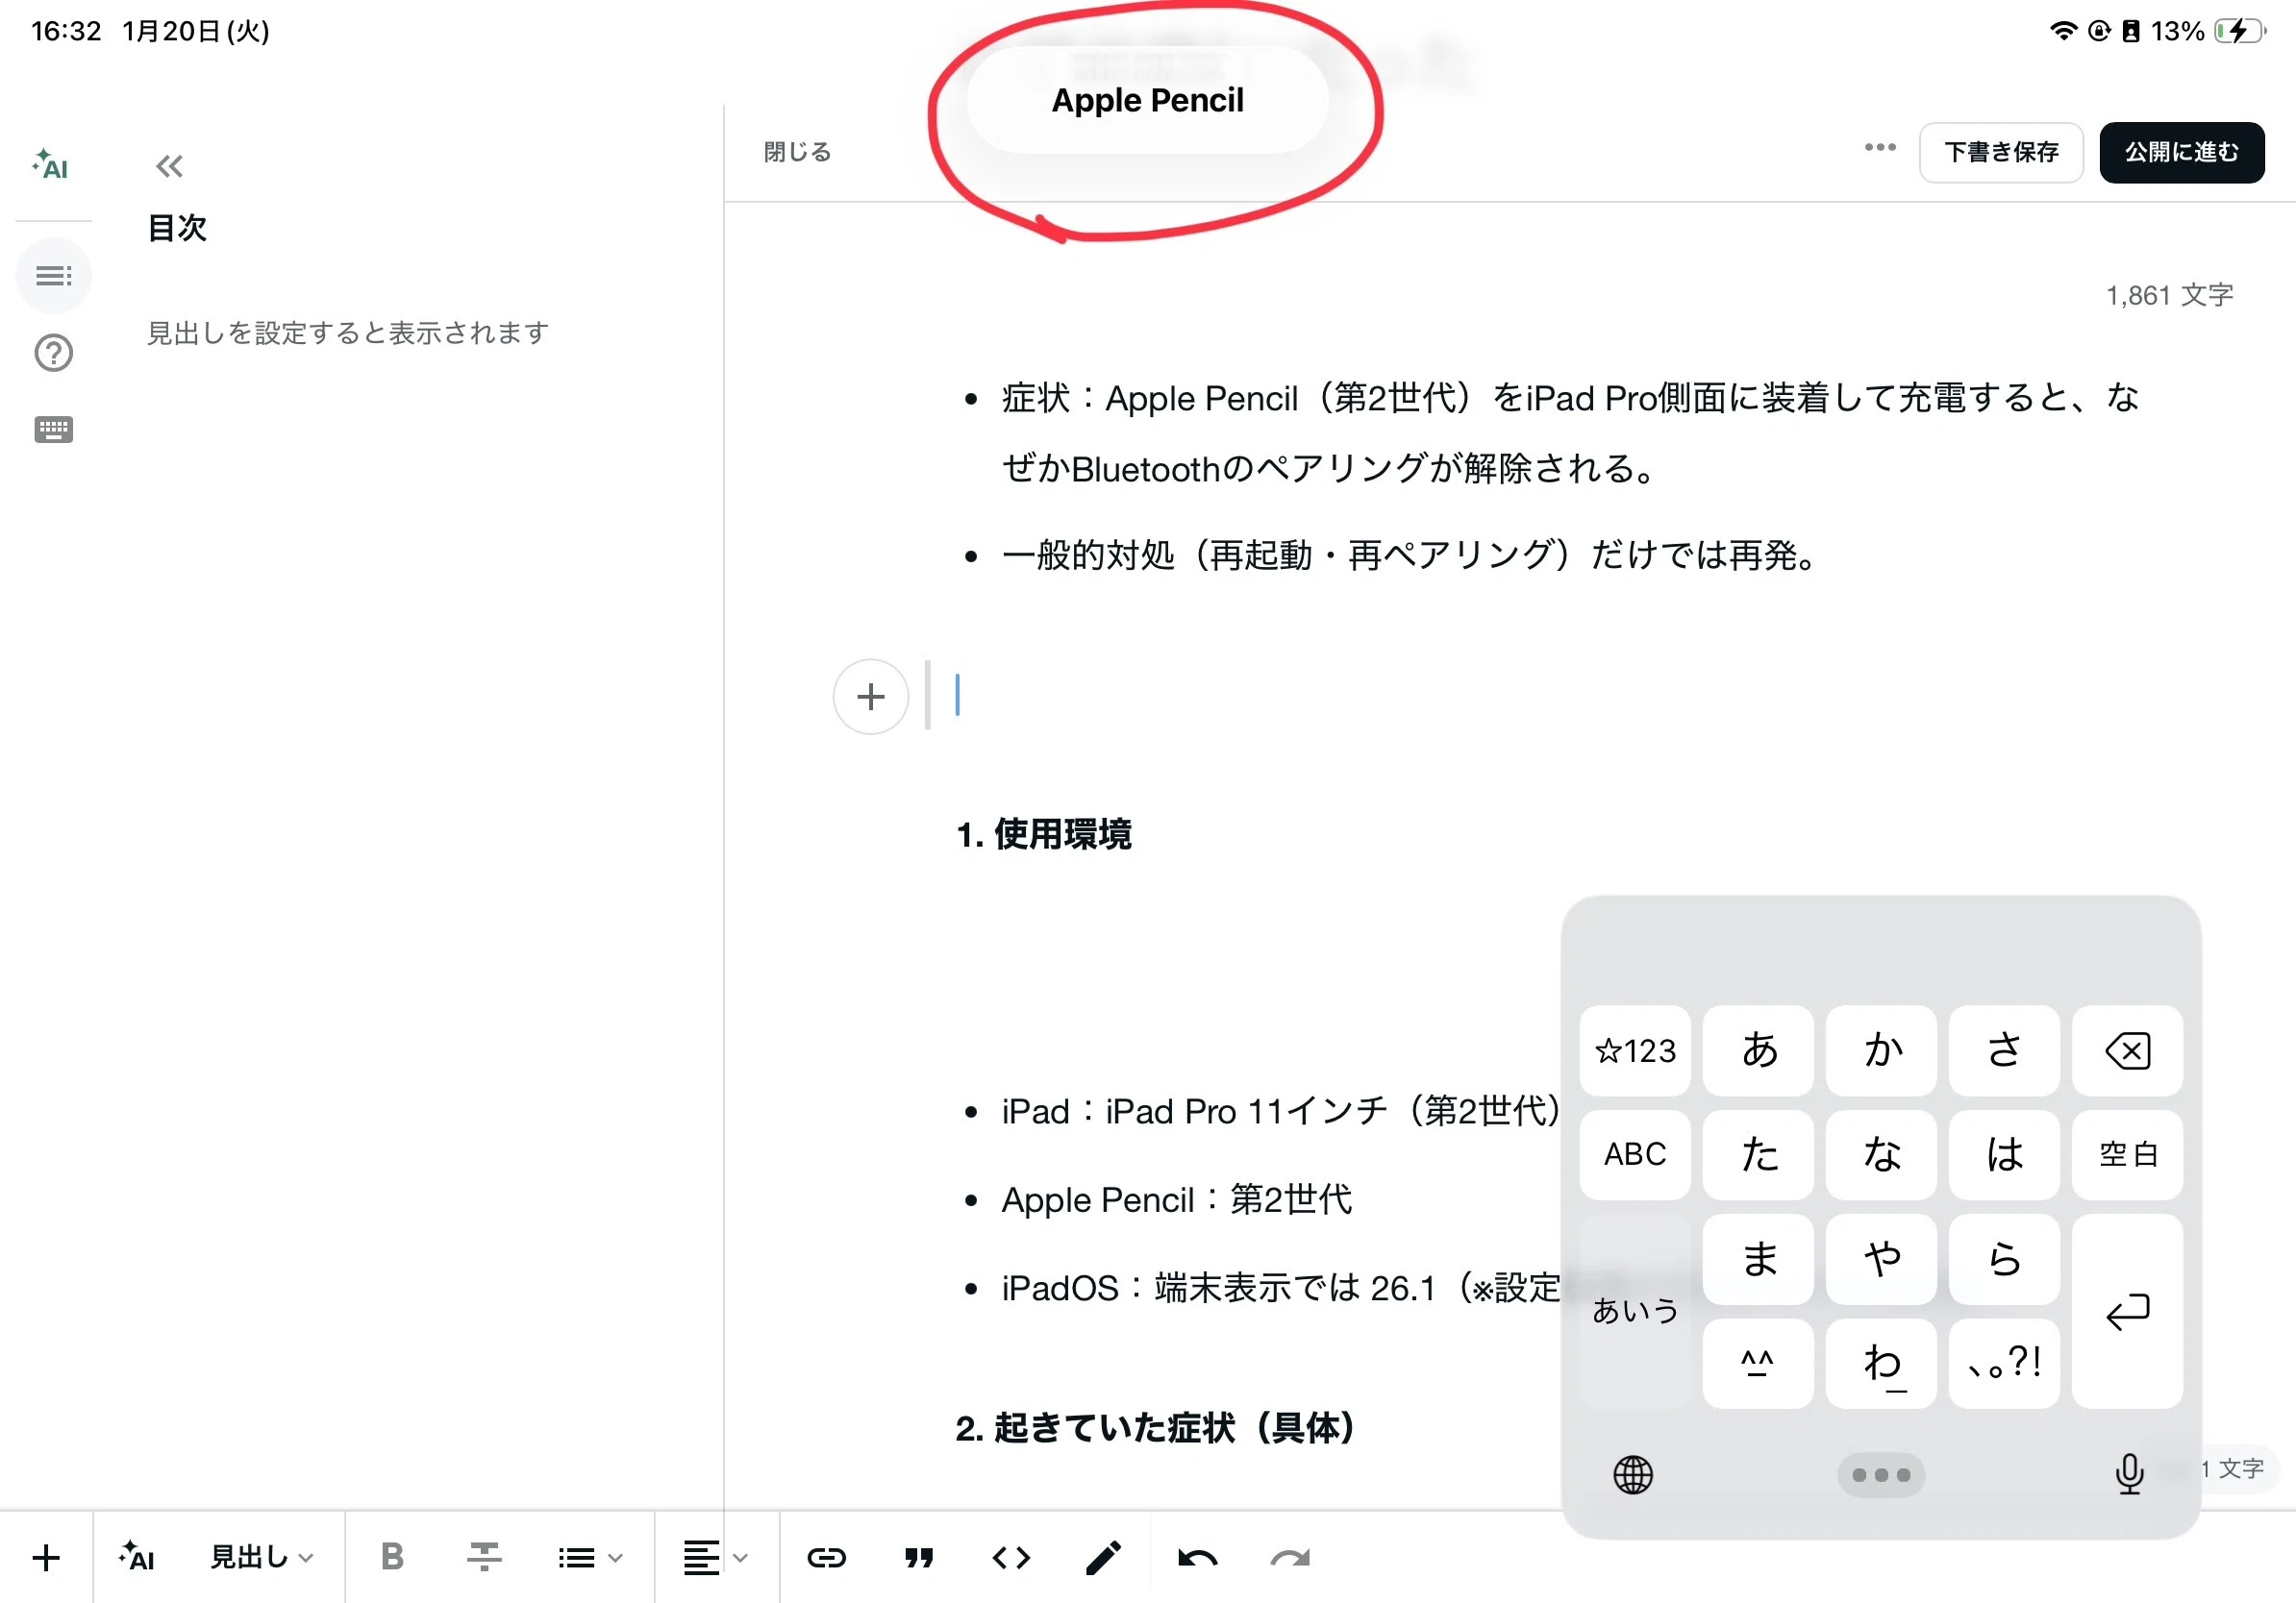Open the text alignment dropdown
This screenshot has height=1603, width=2296.
[715, 1557]
